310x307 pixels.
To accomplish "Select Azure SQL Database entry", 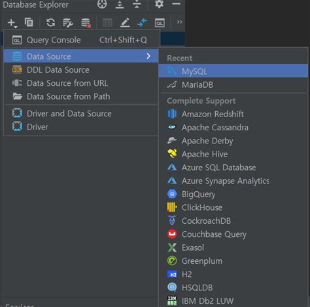I will click(233, 168).
